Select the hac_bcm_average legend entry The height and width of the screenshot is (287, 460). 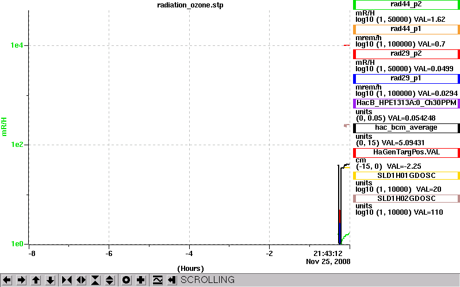(407, 128)
